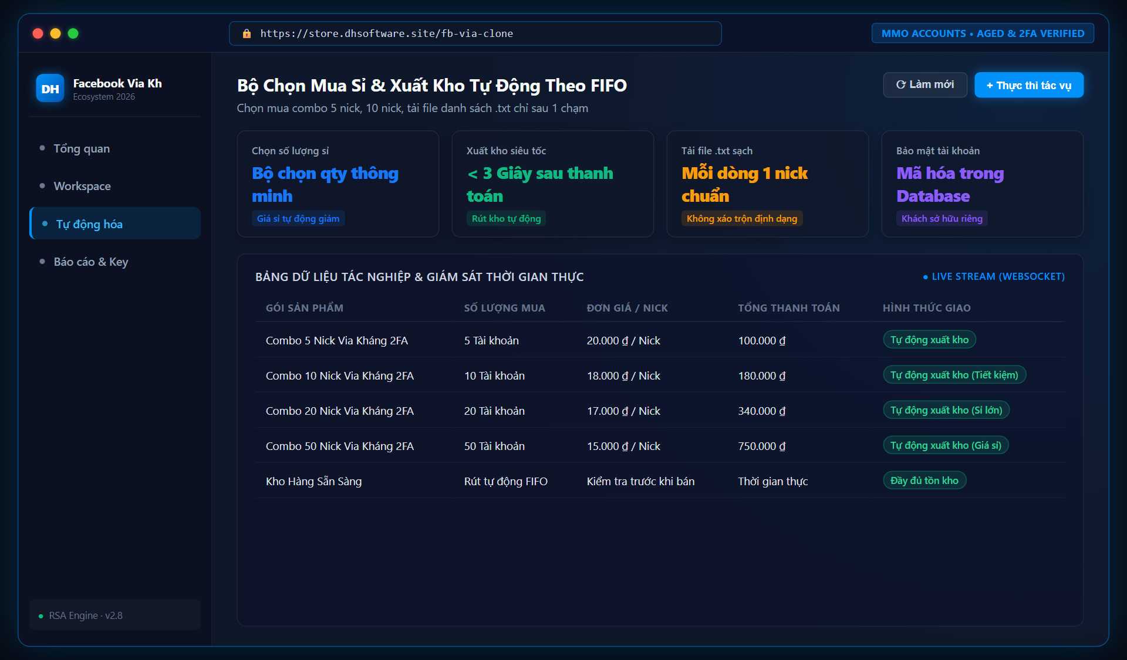Click the Giá sỉ tự động giảm tag
This screenshot has width=1127, height=660.
298,218
